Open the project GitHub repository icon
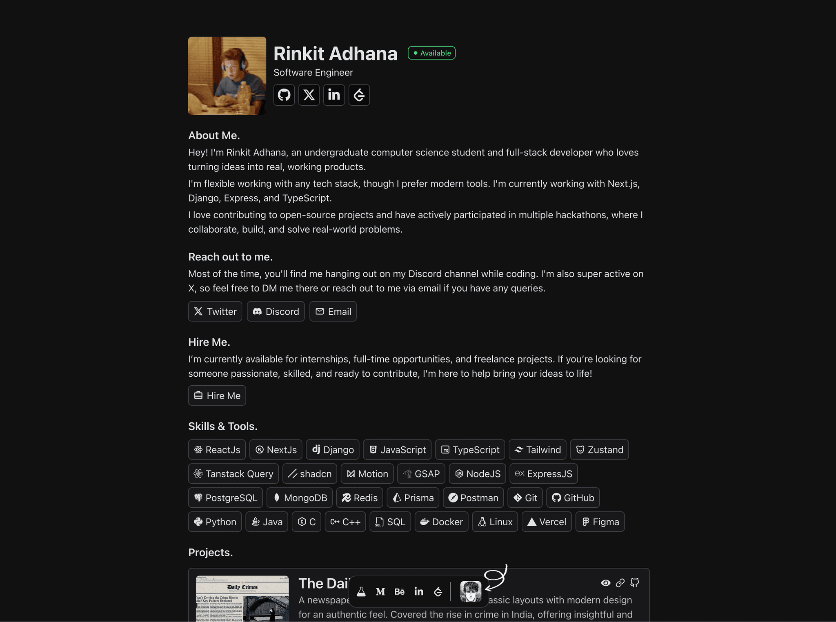836x622 pixels. tap(635, 583)
